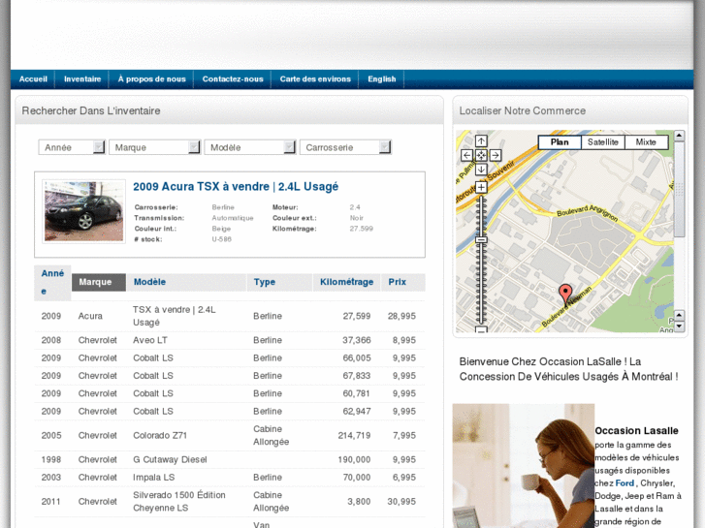
Task: Click the Cobalt LS row with 62,947 km
Action: pos(229,411)
